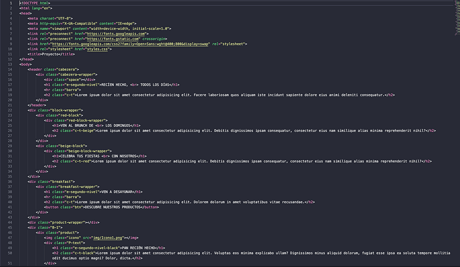This screenshot has height=267, width=460.
Task: Place cursor on the closing </header> tag
Action: pos(36,105)
